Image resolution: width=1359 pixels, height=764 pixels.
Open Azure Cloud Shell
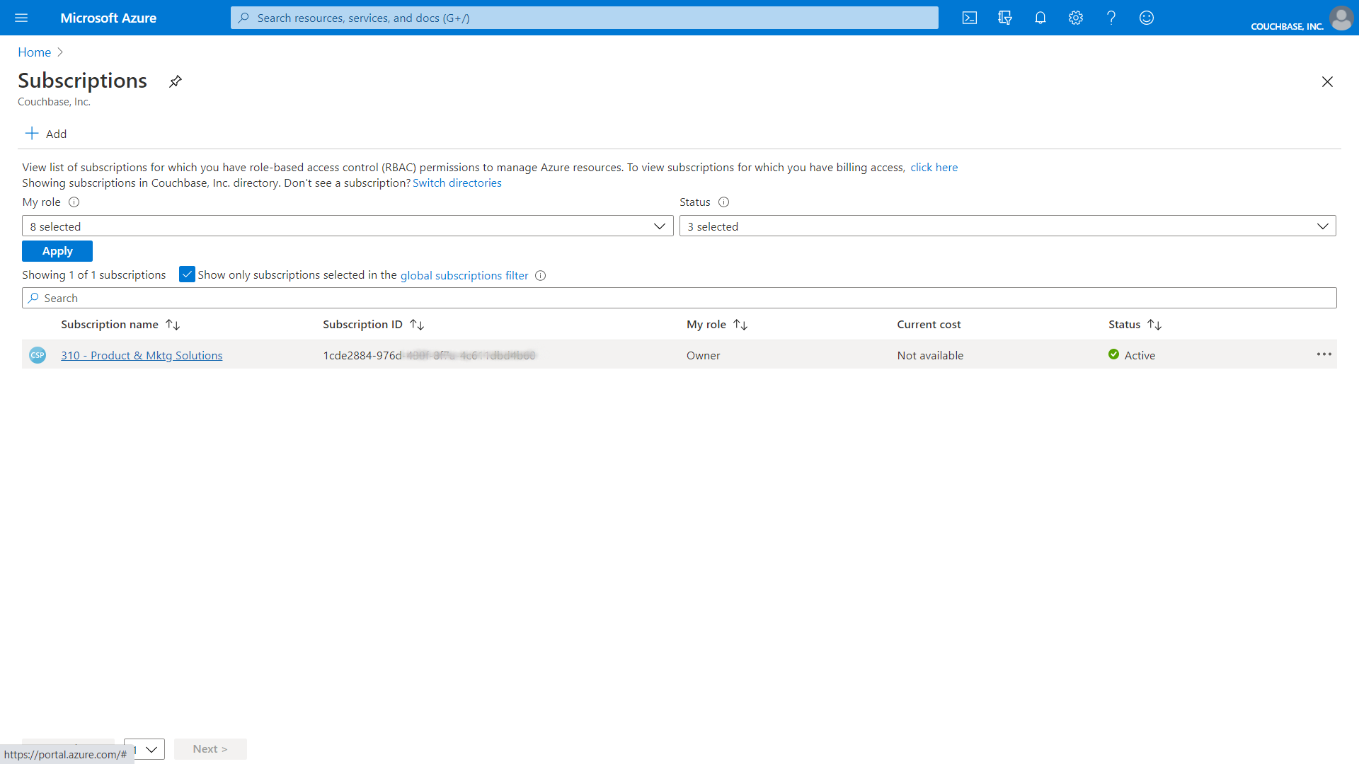click(x=970, y=18)
